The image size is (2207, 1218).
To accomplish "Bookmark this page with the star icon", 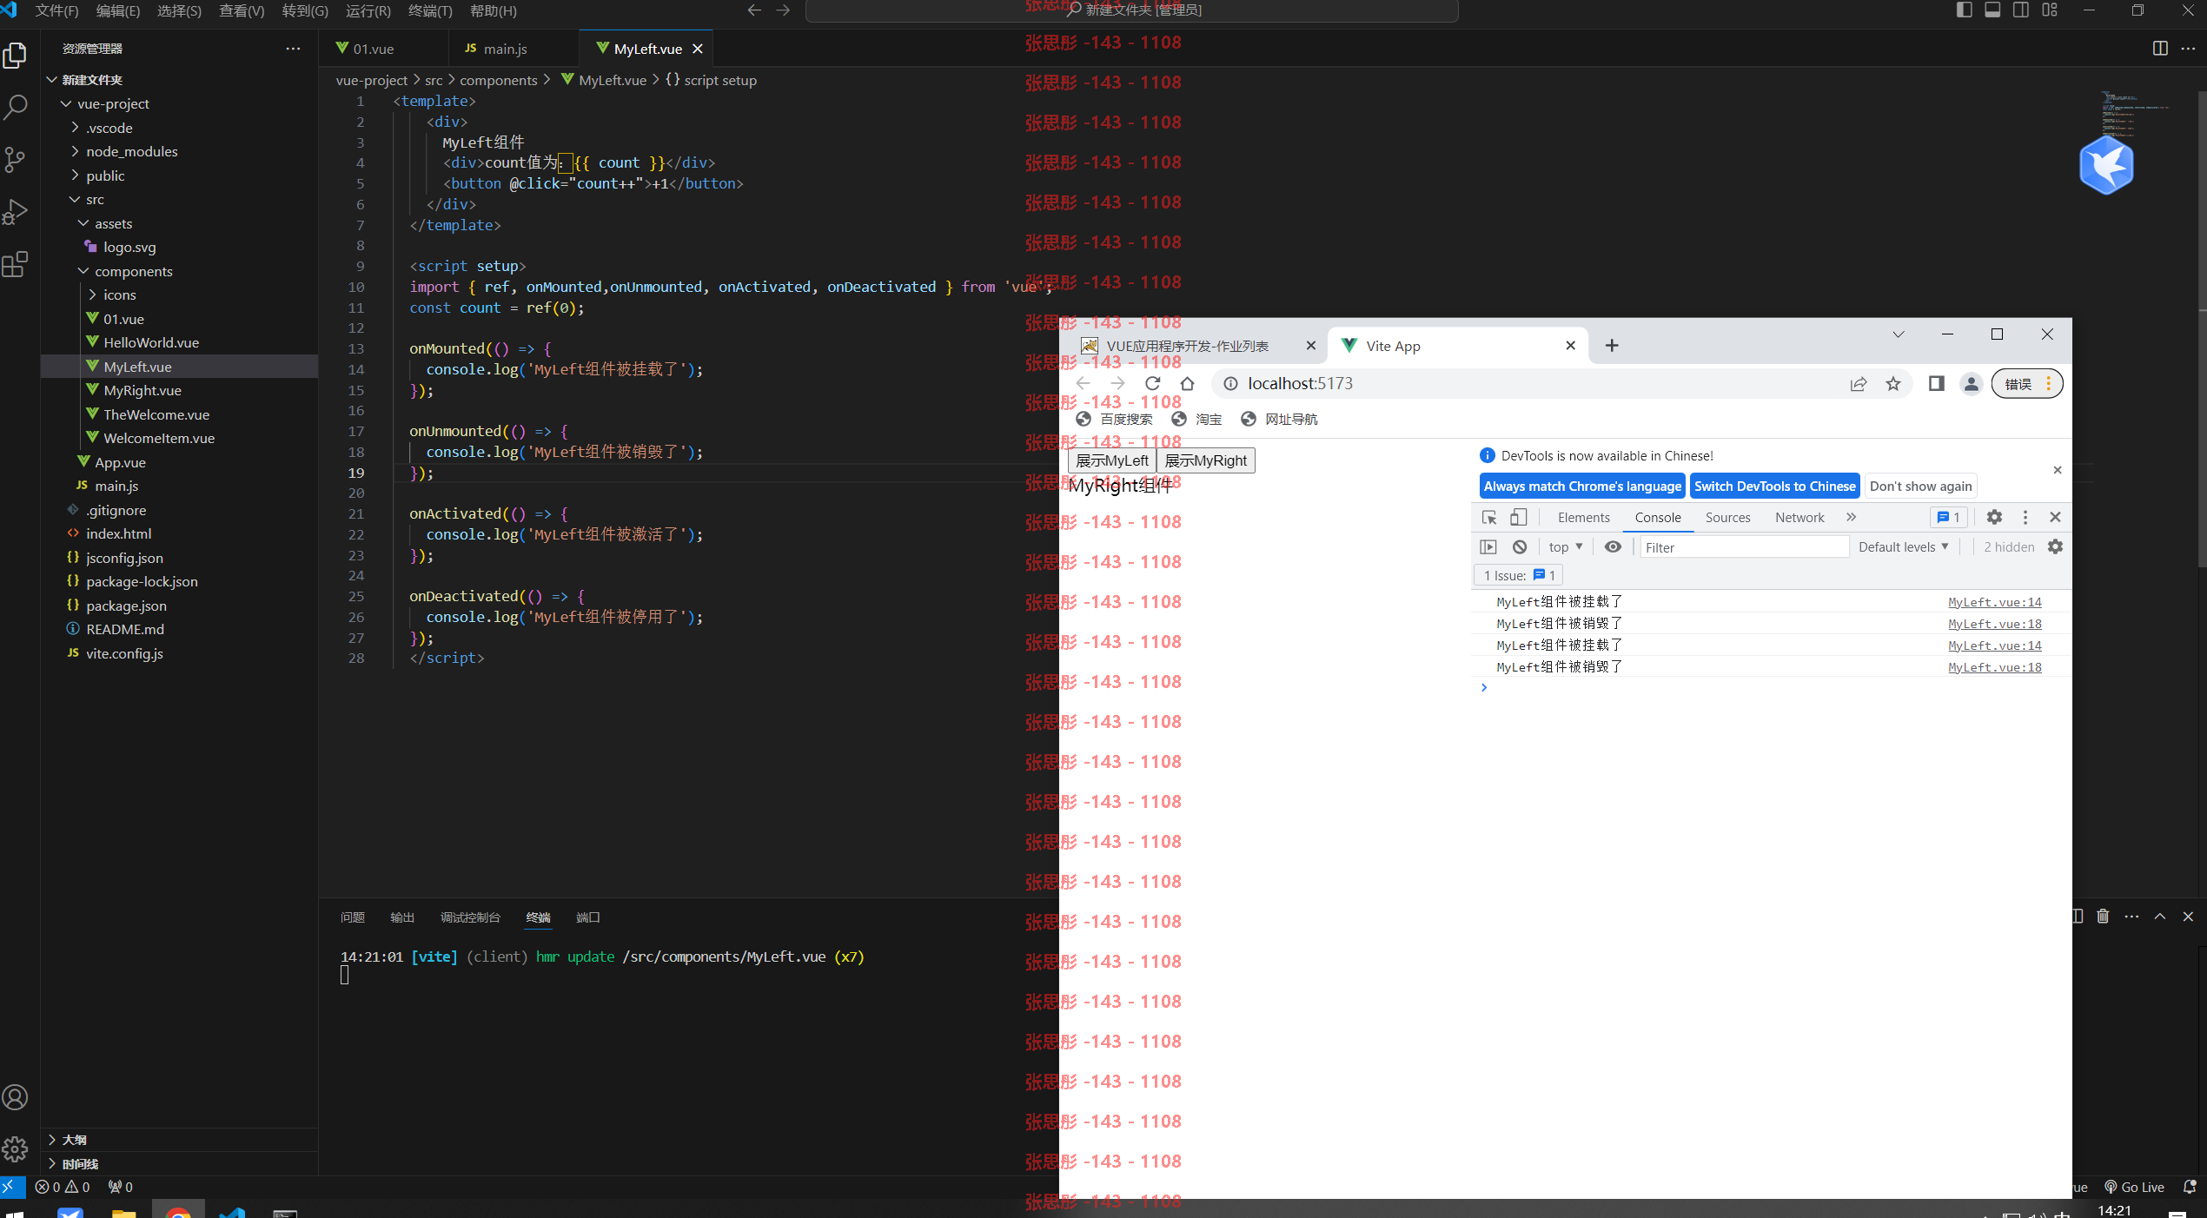I will (x=1893, y=384).
